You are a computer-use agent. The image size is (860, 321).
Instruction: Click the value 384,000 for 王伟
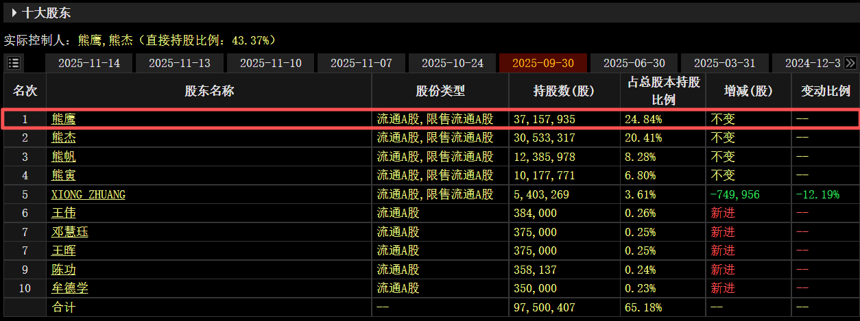[536, 214]
